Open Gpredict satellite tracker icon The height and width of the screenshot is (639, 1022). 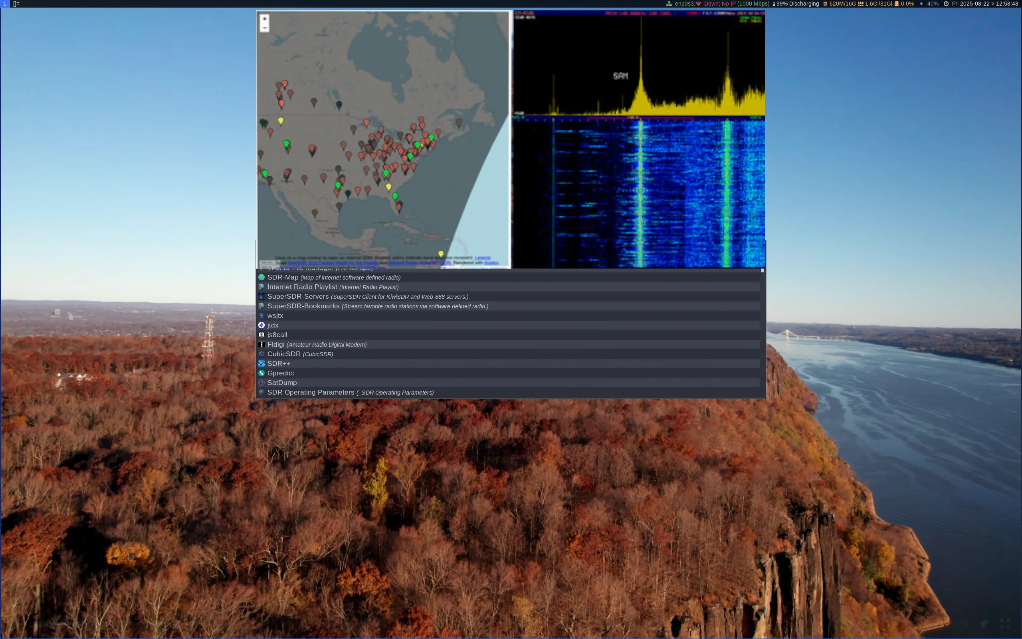tap(262, 373)
